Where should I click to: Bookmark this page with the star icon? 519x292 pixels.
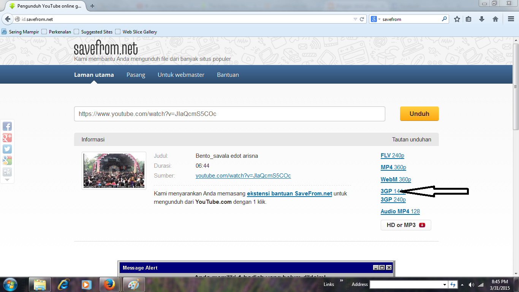coord(457,19)
